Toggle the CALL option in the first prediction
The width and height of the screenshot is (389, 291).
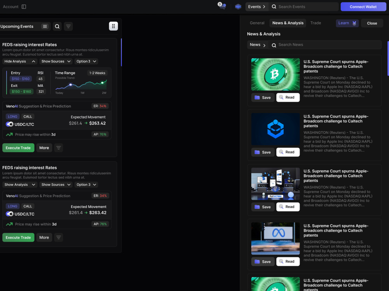point(27,116)
